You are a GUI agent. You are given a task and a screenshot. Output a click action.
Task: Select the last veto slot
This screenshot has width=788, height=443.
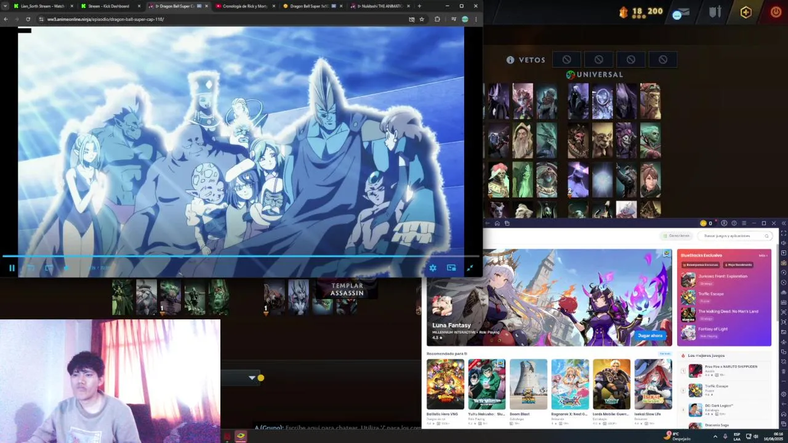[x=662, y=60]
